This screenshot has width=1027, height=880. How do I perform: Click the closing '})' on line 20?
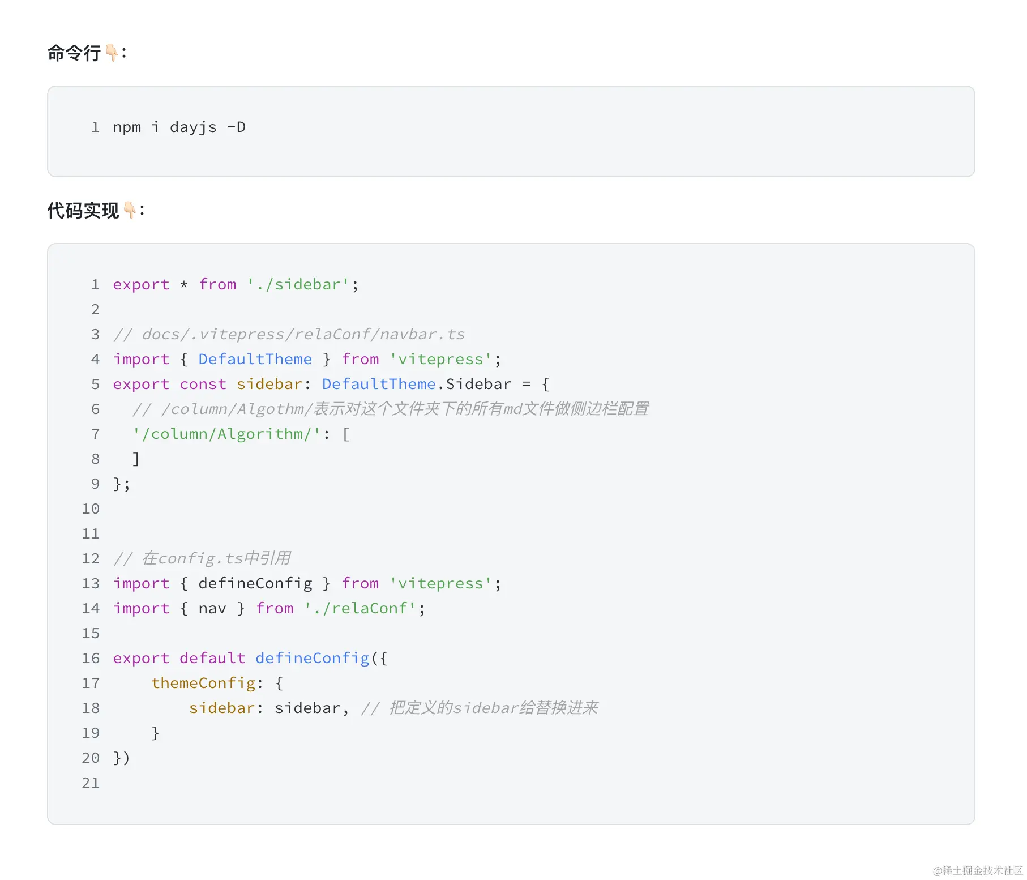click(x=122, y=758)
